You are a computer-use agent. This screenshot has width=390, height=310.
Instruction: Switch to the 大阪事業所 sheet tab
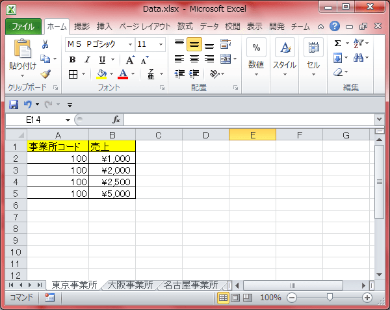coord(130,285)
